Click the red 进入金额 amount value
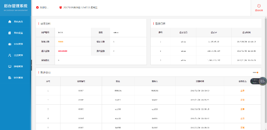267x130 pixels. (x=62, y=51)
